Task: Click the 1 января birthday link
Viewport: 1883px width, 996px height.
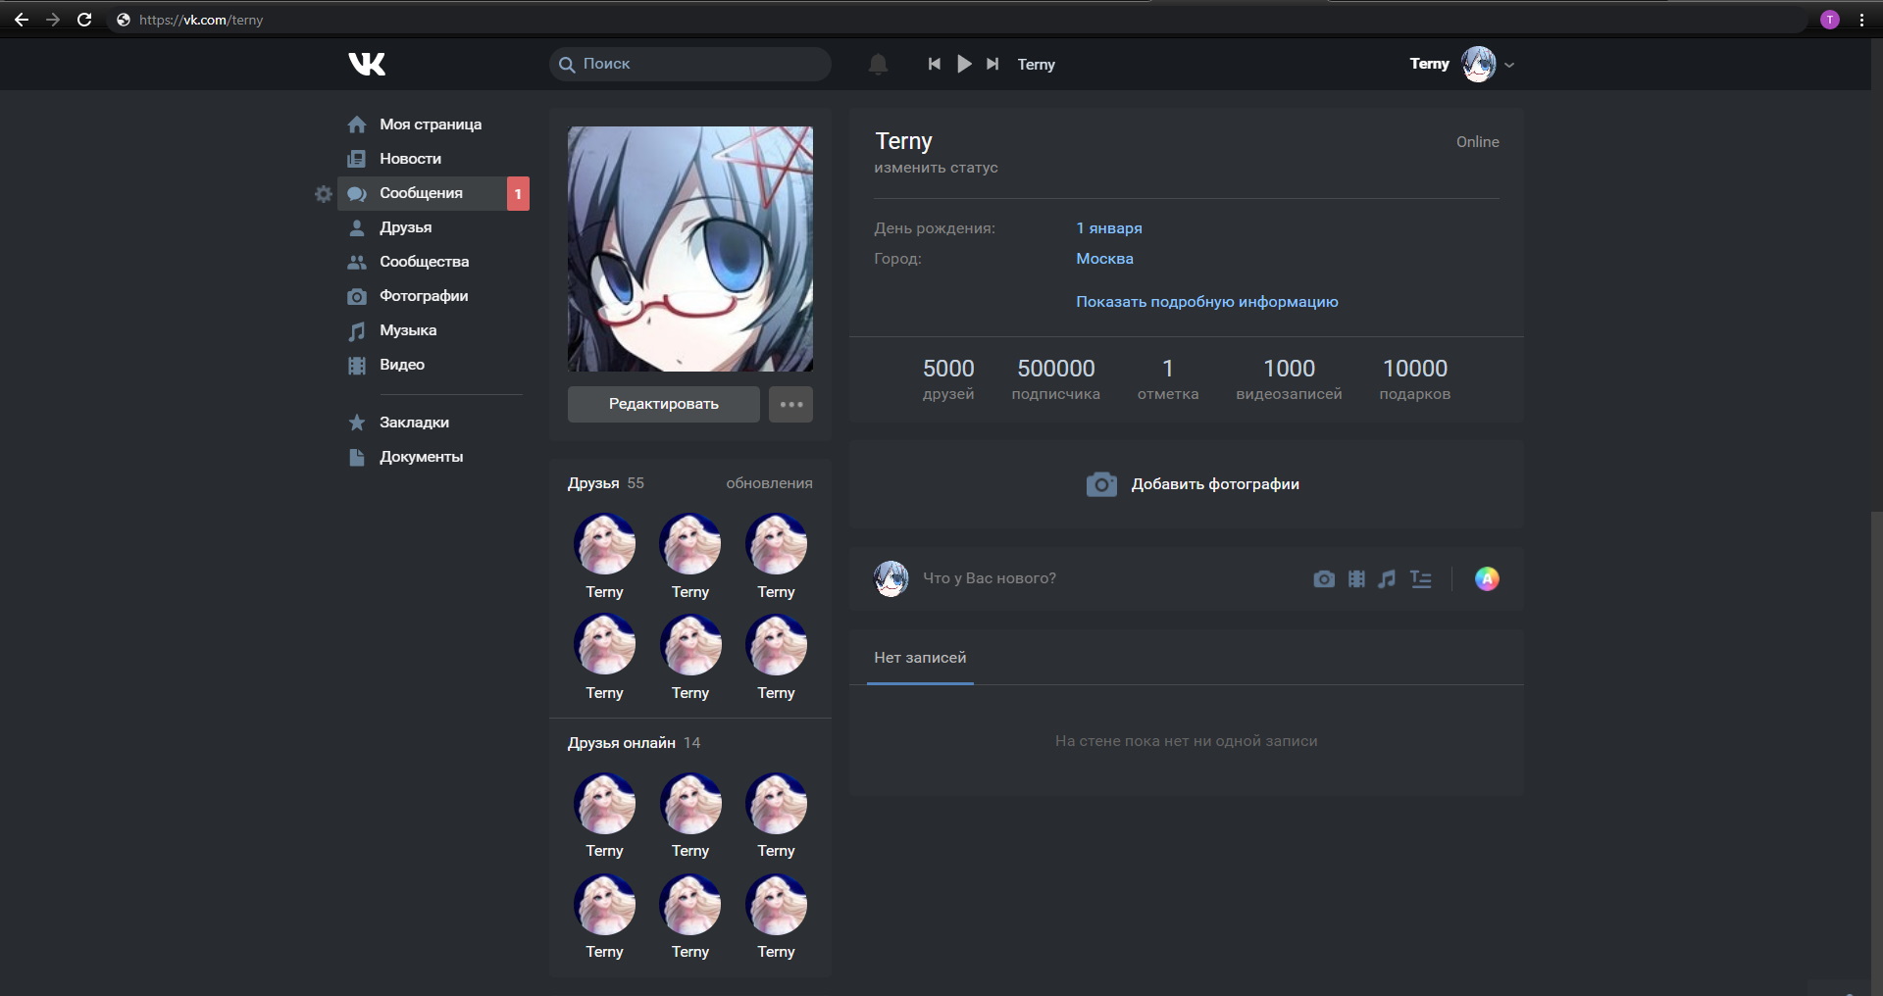Action: [1109, 228]
